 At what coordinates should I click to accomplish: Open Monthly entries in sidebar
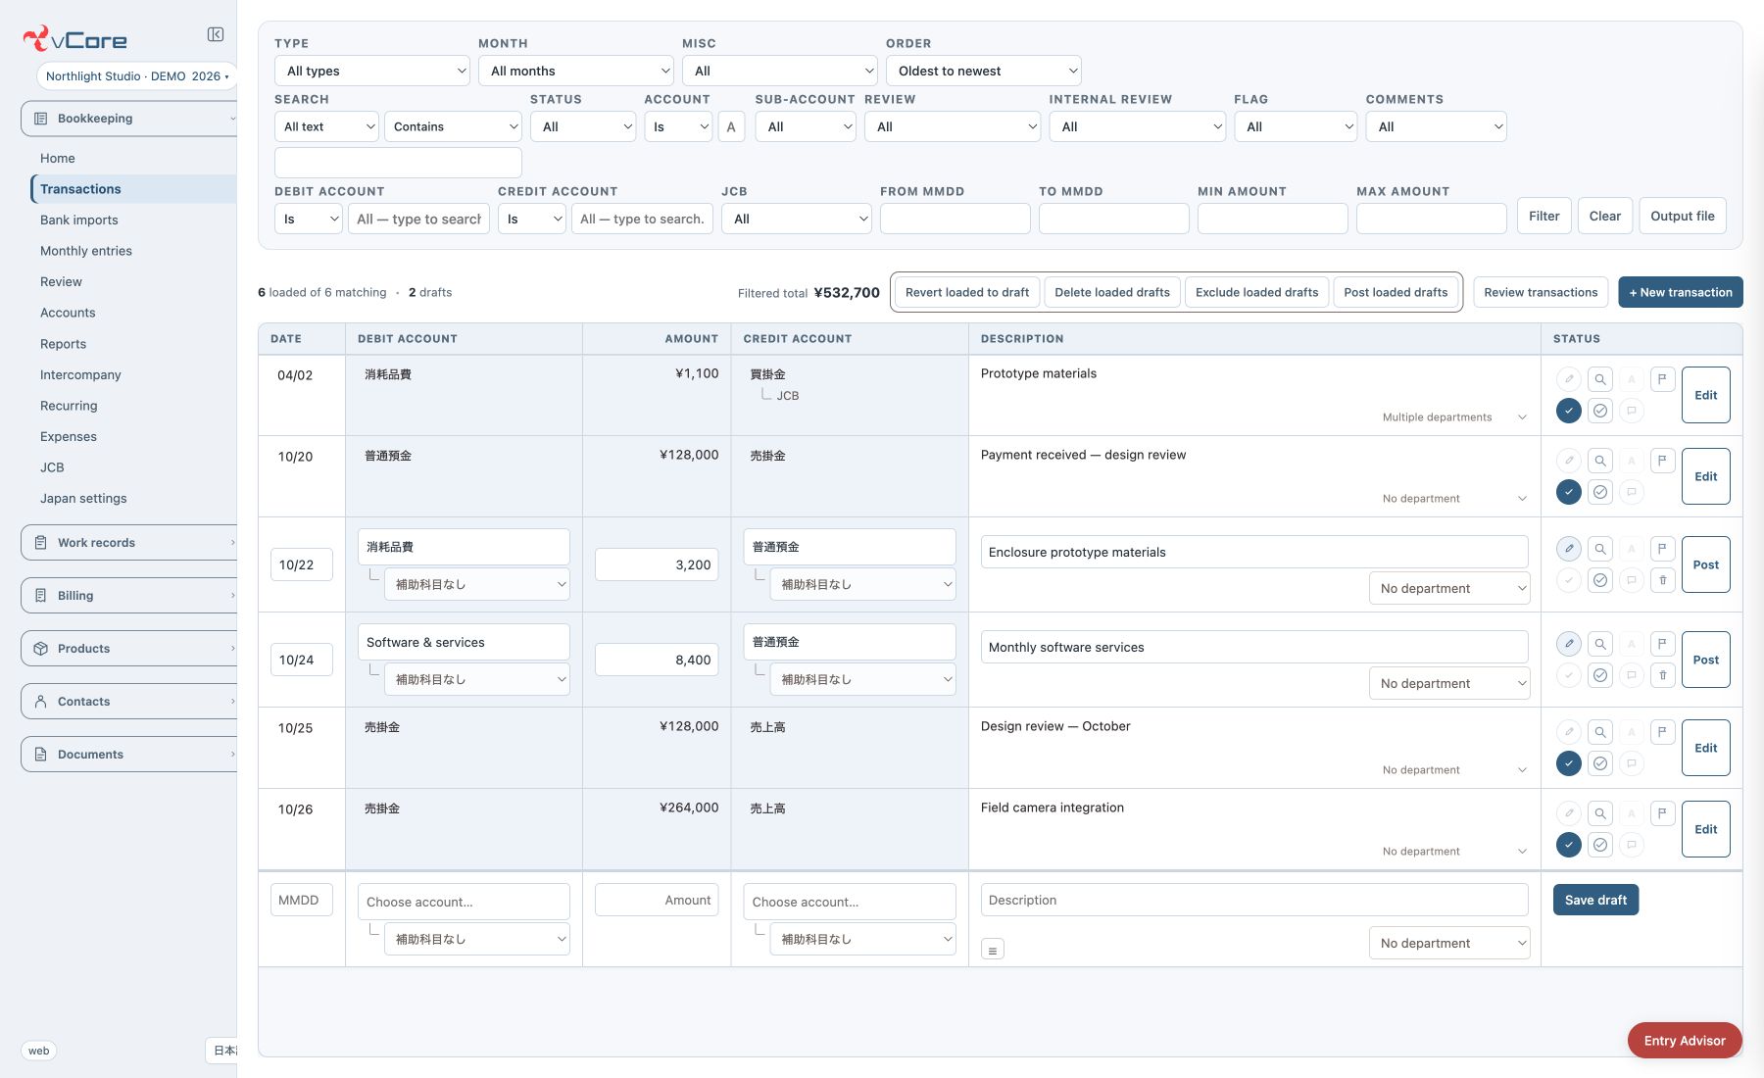[86, 251]
